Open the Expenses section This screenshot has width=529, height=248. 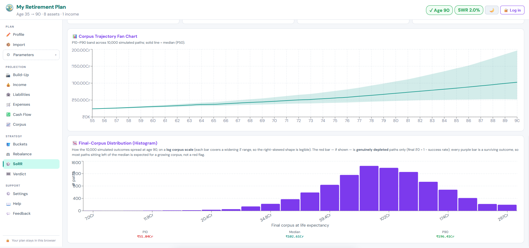(x=31, y=105)
